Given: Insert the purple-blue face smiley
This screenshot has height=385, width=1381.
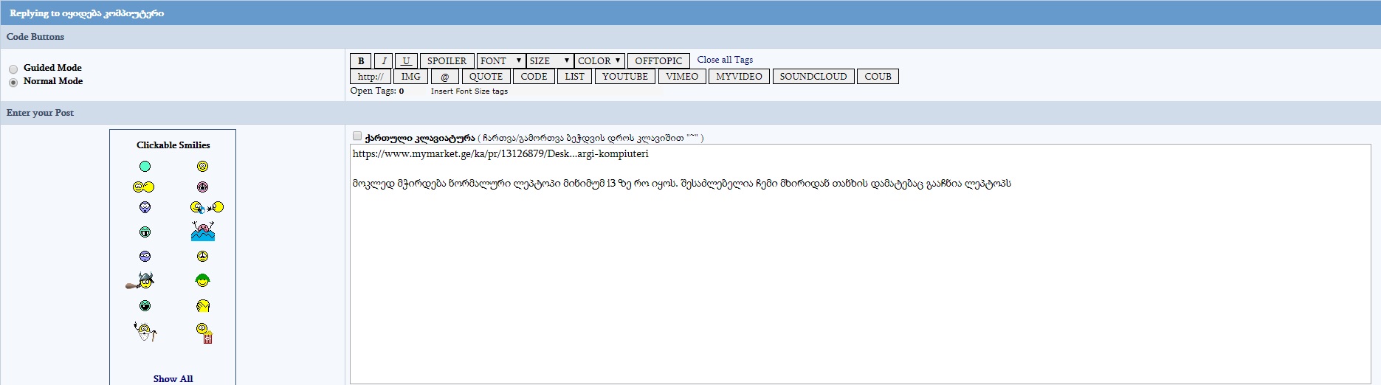Looking at the screenshot, I should click(x=145, y=208).
